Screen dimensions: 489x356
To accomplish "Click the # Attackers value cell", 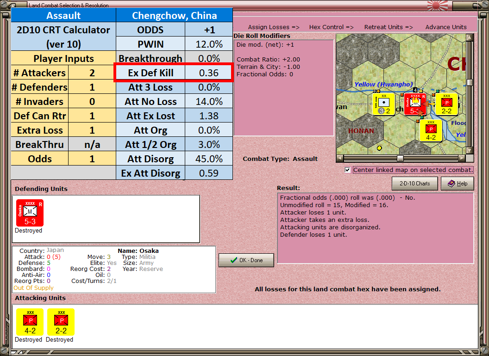I will click(x=92, y=73).
